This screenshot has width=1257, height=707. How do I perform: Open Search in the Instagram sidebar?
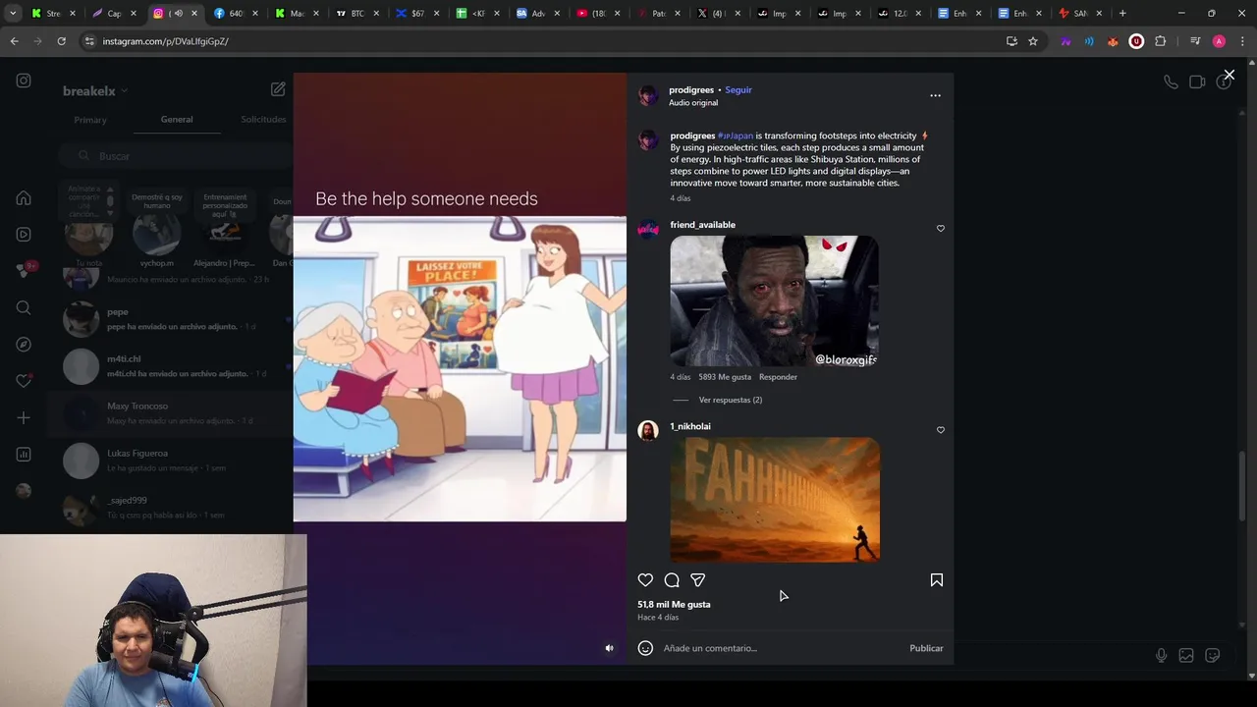pos(24,307)
